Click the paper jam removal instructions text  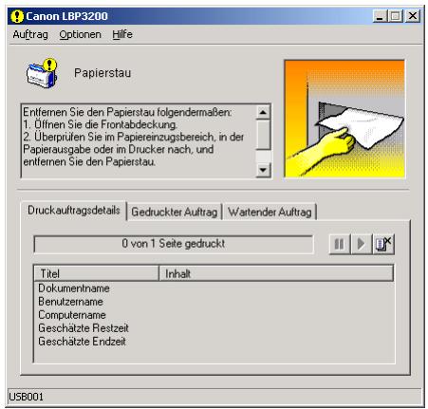(133, 137)
